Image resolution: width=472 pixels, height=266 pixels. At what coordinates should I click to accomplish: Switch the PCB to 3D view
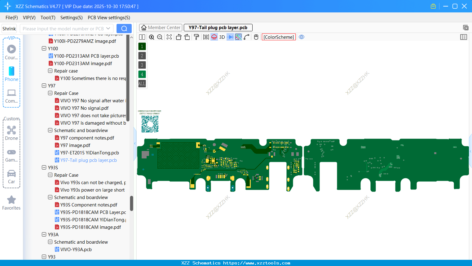[222, 37]
